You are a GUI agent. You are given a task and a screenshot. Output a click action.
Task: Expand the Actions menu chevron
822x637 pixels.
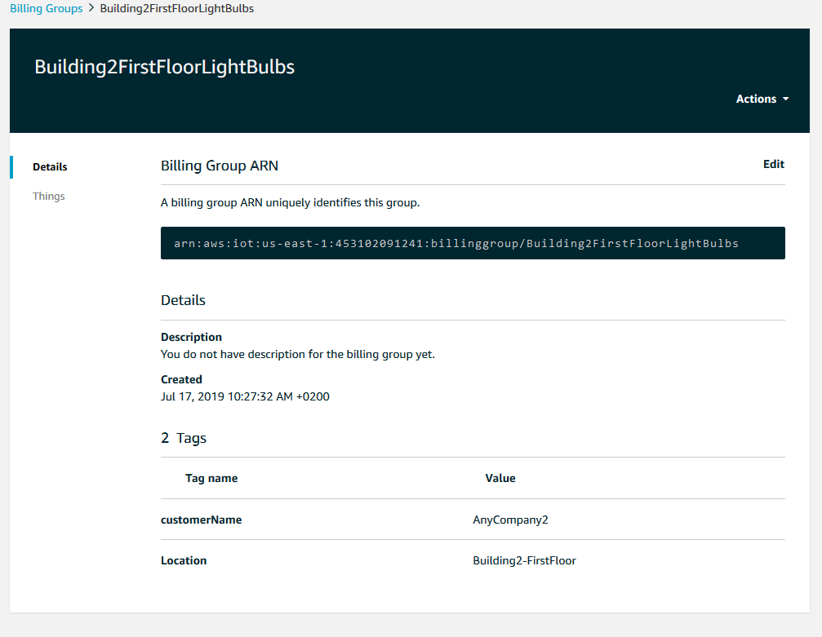click(785, 99)
